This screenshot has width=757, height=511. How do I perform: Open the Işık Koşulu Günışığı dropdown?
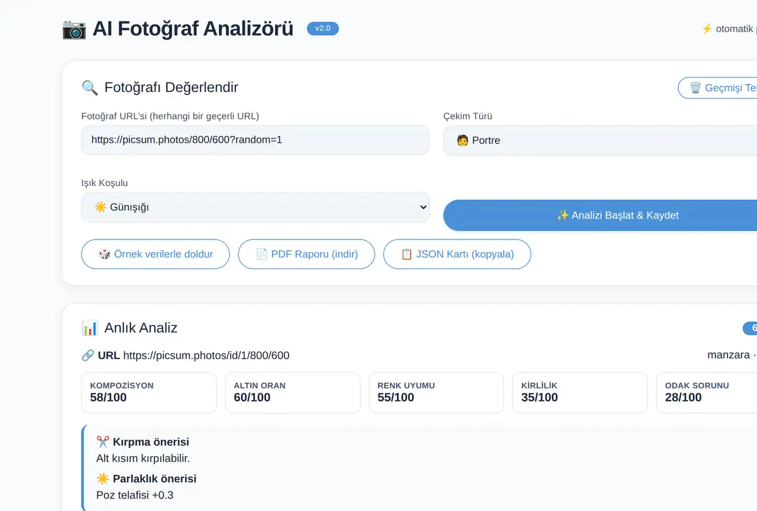255,207
